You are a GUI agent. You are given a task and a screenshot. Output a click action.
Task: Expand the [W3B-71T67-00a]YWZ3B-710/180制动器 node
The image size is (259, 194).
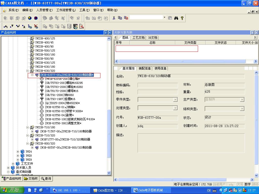32,131
